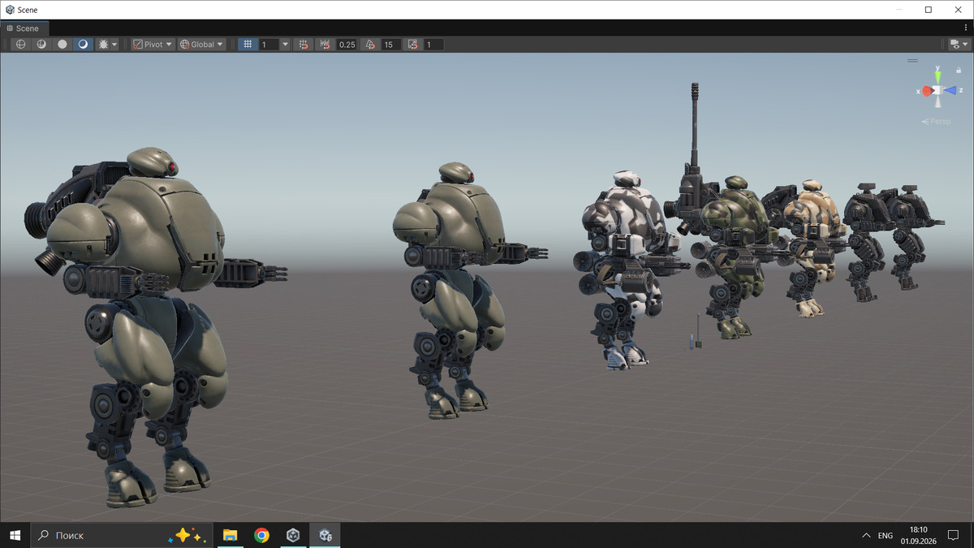Open the Pivot handle position dropdown
The image size is (974, 548).
coord(153,45)
